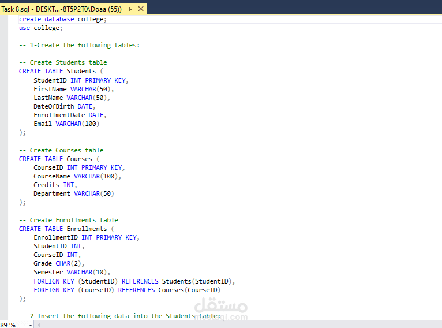Click the 'Grade CHAR(2),' line
442x328 pixels.
[x=59, y=263]
